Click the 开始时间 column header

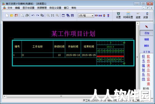pyautogui.click(x=73, y=47)
